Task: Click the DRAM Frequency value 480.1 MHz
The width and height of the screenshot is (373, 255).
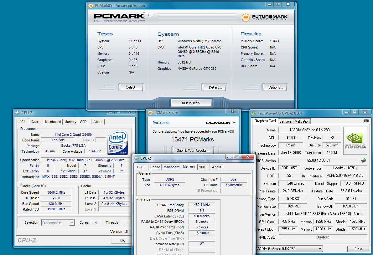Action: (202, 205)
